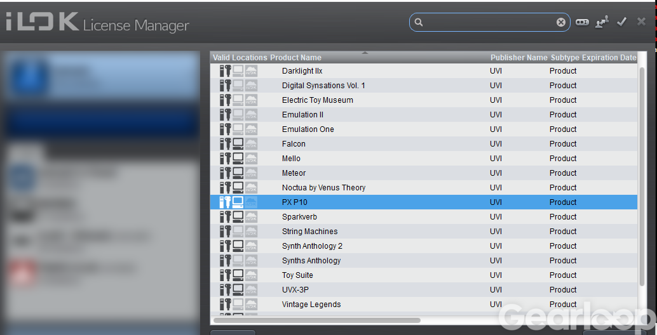Sort by Subtype column header
The image size is (657, 335).
[565, 58]
